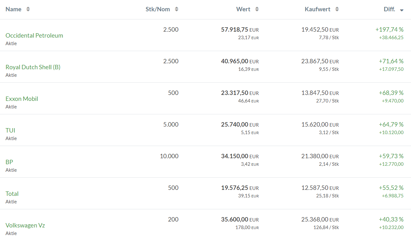Image resolution: width=411 pixels, height=240 pixels.
Task: Open the Exxon Mobil stock link
Action: 22,99
